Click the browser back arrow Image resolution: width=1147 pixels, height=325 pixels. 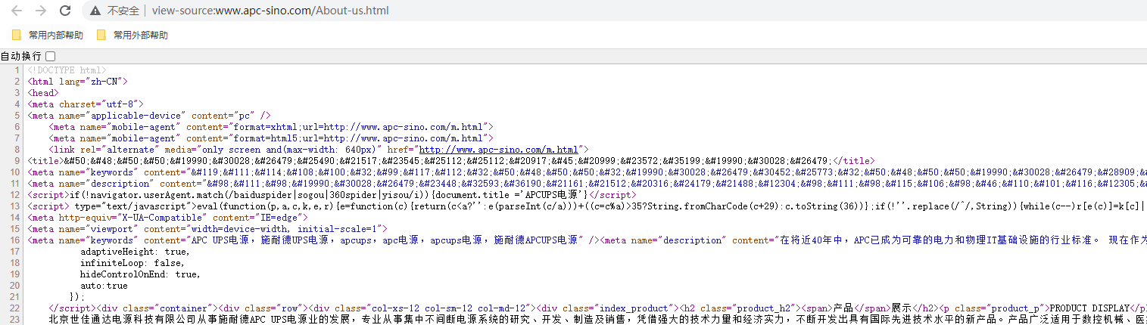[x=17, y=11]
